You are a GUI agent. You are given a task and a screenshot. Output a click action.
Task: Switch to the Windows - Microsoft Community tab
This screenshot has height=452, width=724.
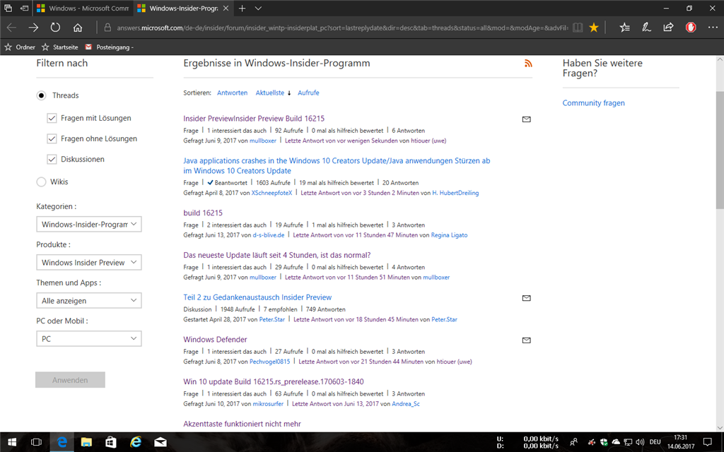(83, 8)
